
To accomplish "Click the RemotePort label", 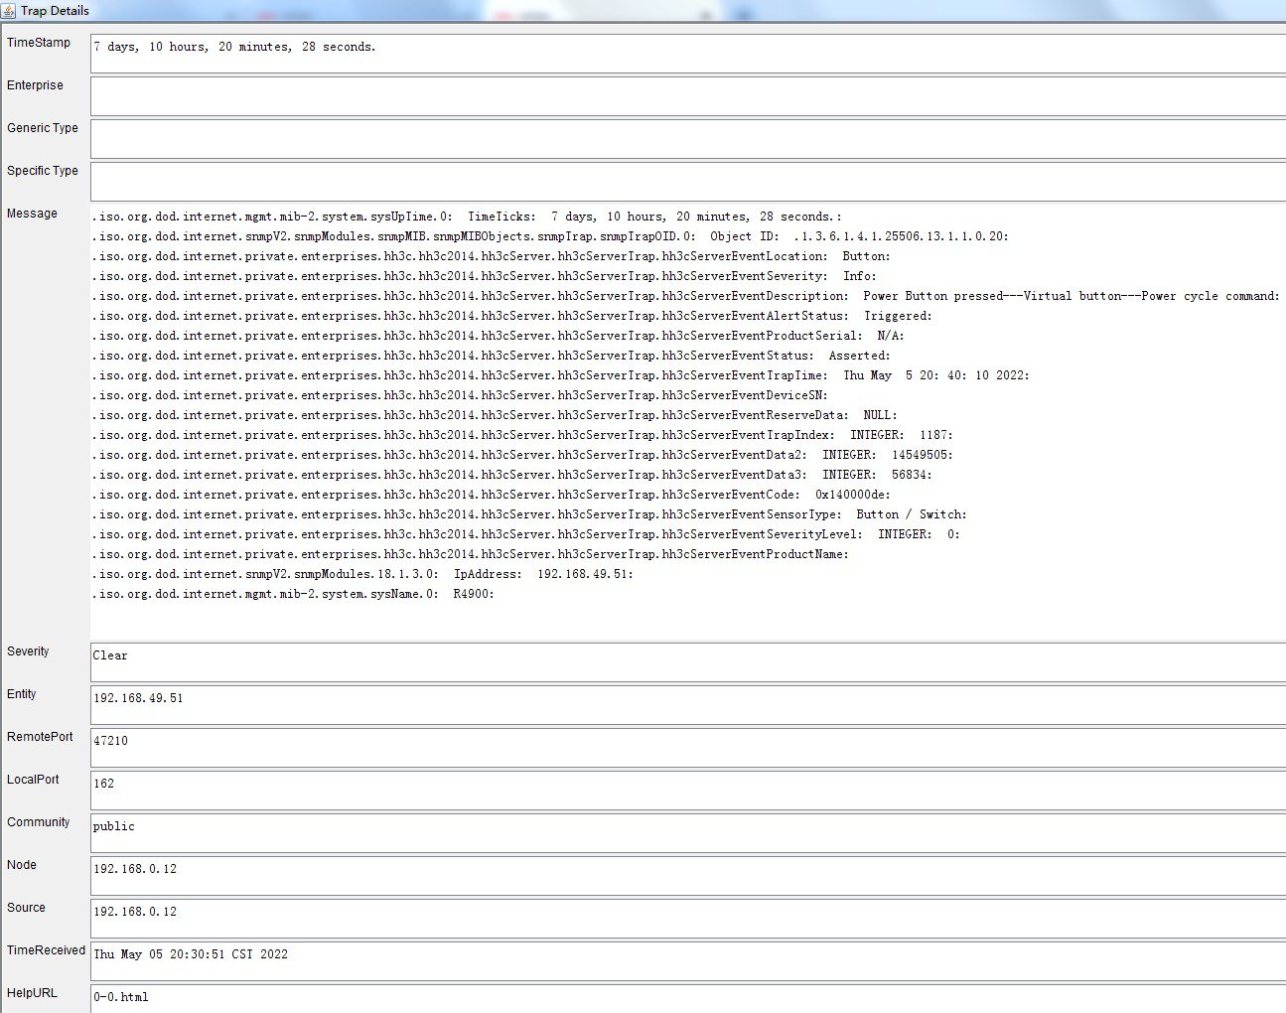I will point(40,737).
